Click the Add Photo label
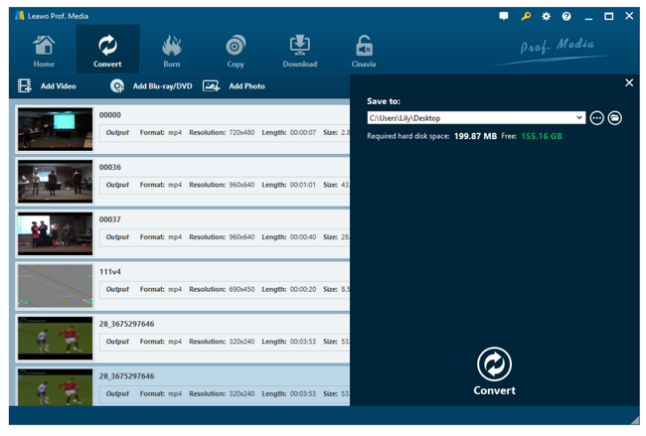The image size is (646, 436). (x=246, y=86)
